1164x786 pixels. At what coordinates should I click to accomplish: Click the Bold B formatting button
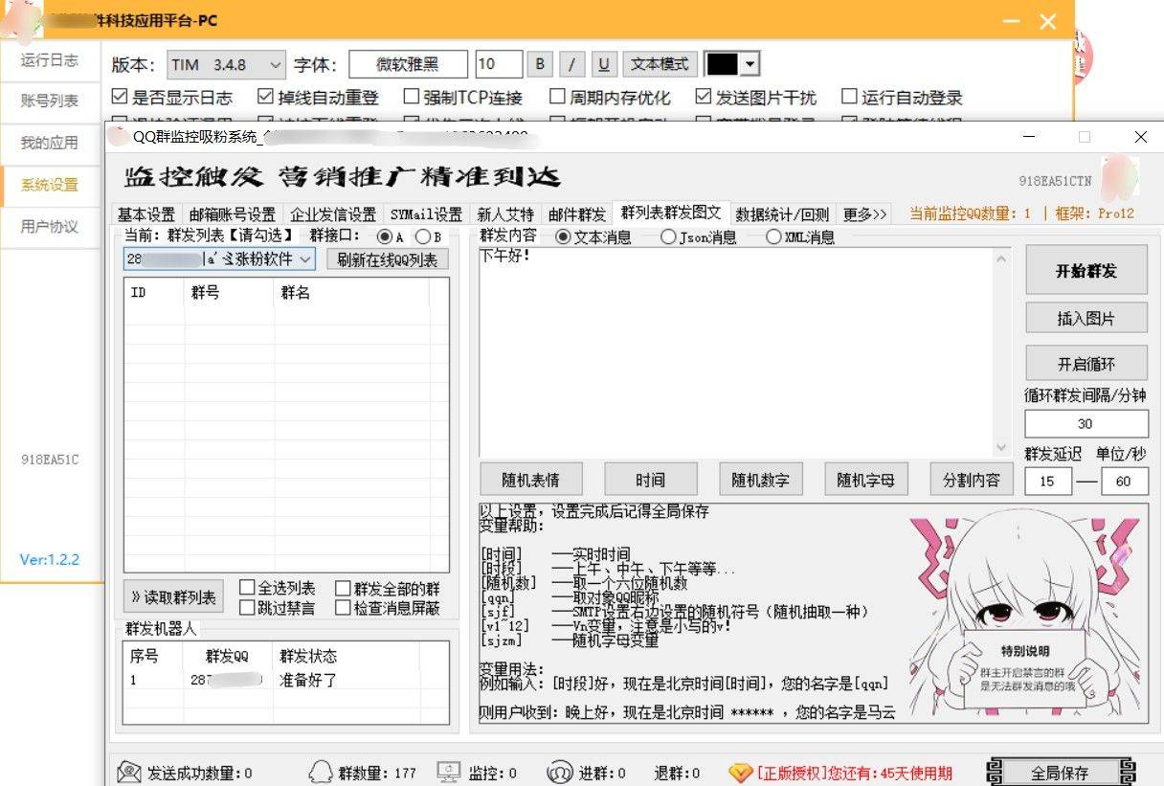540,64
